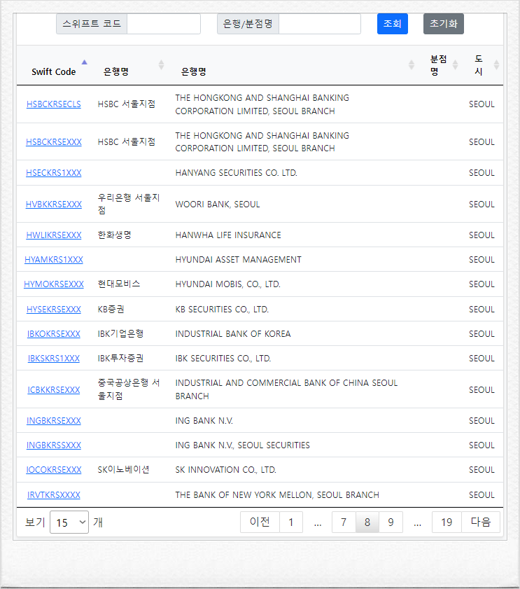Screen dimensions: 520x589
Task: Click 우리은행 서울지점 bank name cell
Action: [x=129, y=204]
